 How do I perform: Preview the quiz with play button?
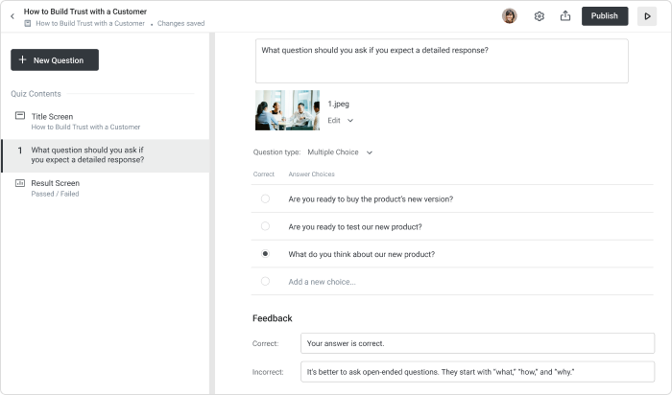pos(647,16)
